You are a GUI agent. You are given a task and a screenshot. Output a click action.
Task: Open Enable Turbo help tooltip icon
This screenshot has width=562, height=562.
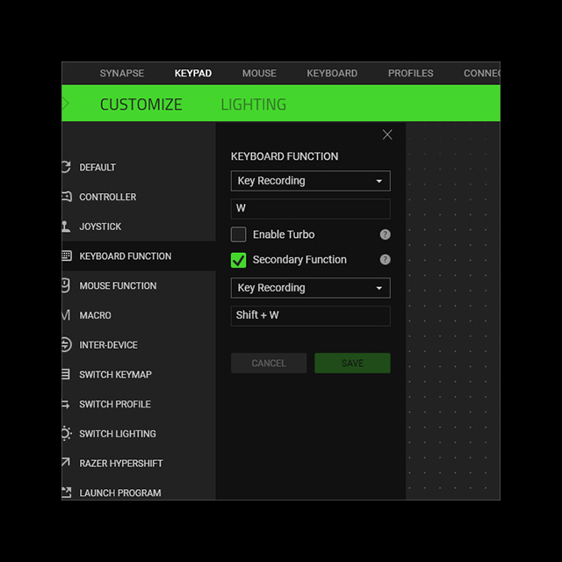(x=385, y=234)
